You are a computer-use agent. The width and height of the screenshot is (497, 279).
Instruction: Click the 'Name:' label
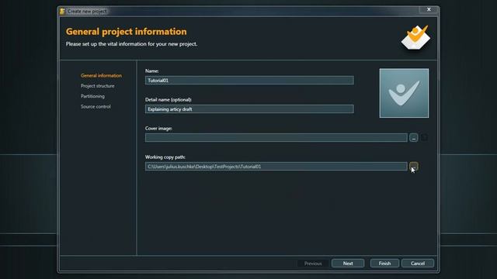click(x=152, y=71)
